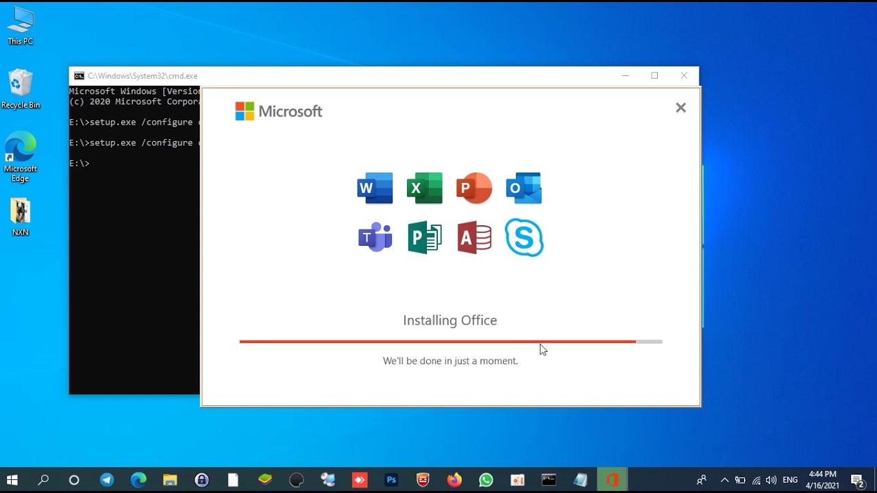877x493 pixels.
Task: Open the clock and calendar flyout
Action: point(822,480)
